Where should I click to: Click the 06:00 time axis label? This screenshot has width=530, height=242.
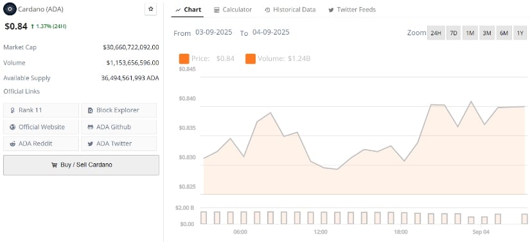[x=240, y=232]
